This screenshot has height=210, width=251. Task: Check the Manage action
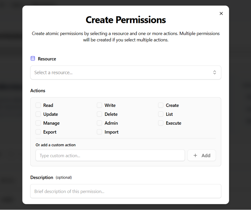click(x=38, y=123)
